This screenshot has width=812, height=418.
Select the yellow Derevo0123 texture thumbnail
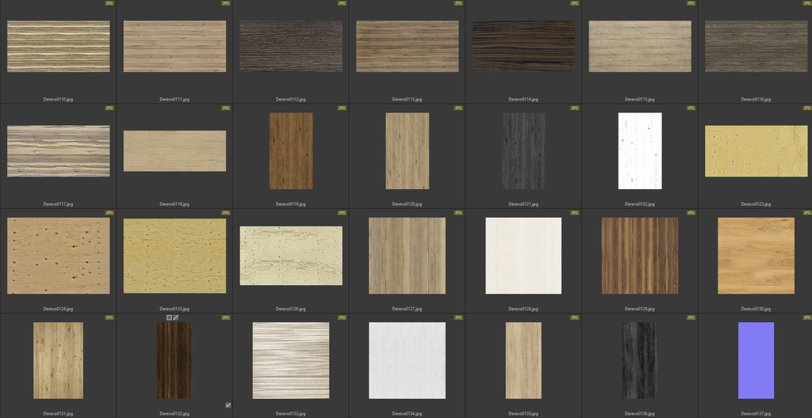[x=755, y=150]
